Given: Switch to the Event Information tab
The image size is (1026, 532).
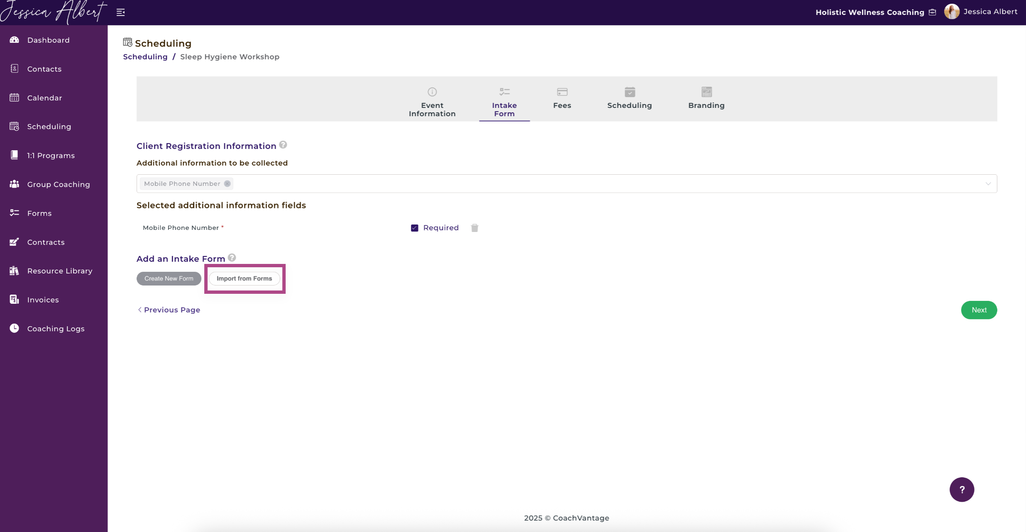Looking at the screenshot, I should point(432,102).
